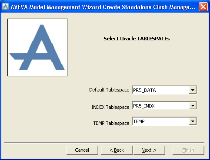Click the 'INDEX Tablespace' label
The width and height of the screenshot is (210, 160).
pyautogui.click(x=110, y=107)
